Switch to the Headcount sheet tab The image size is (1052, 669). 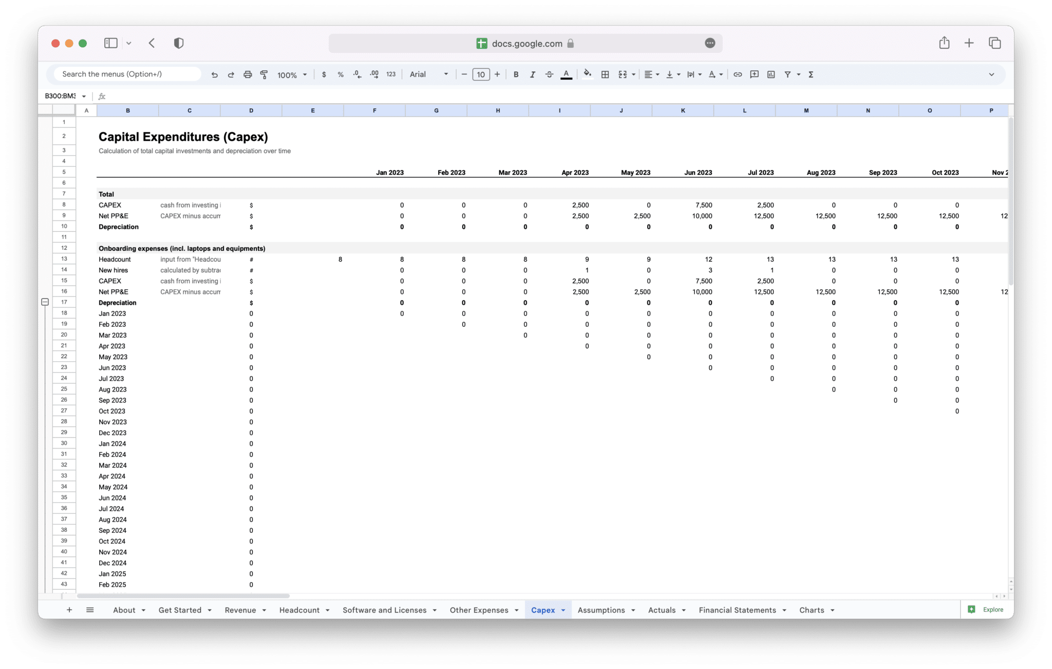click(299, 610)
